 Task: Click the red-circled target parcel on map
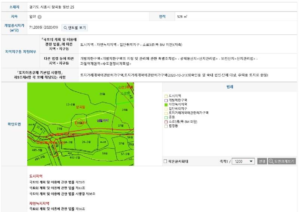(x=79, y=123)
